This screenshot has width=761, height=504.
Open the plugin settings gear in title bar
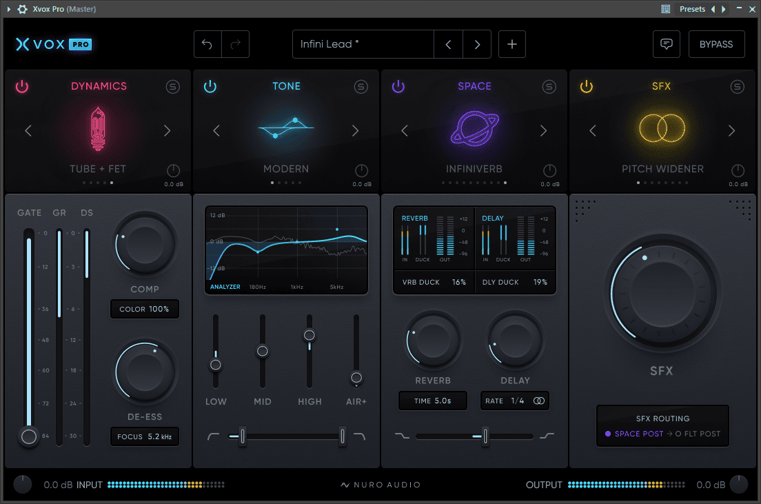tap(22, 9)
